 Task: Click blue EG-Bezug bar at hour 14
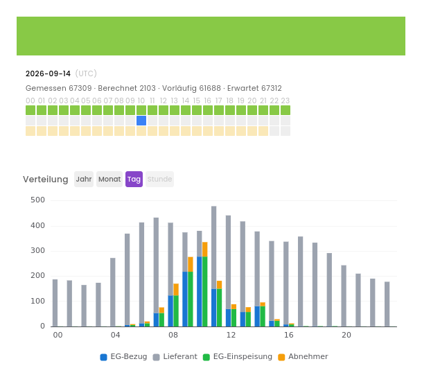point(257,316)
